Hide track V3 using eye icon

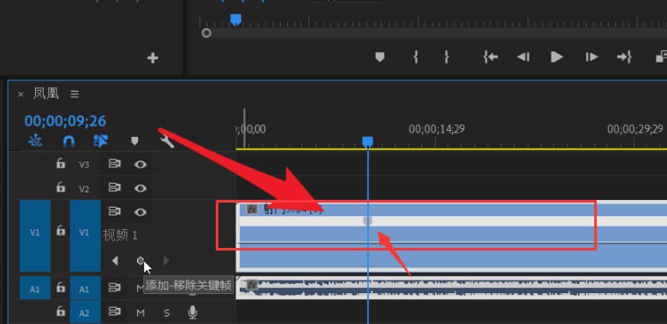tap(140, 164)
